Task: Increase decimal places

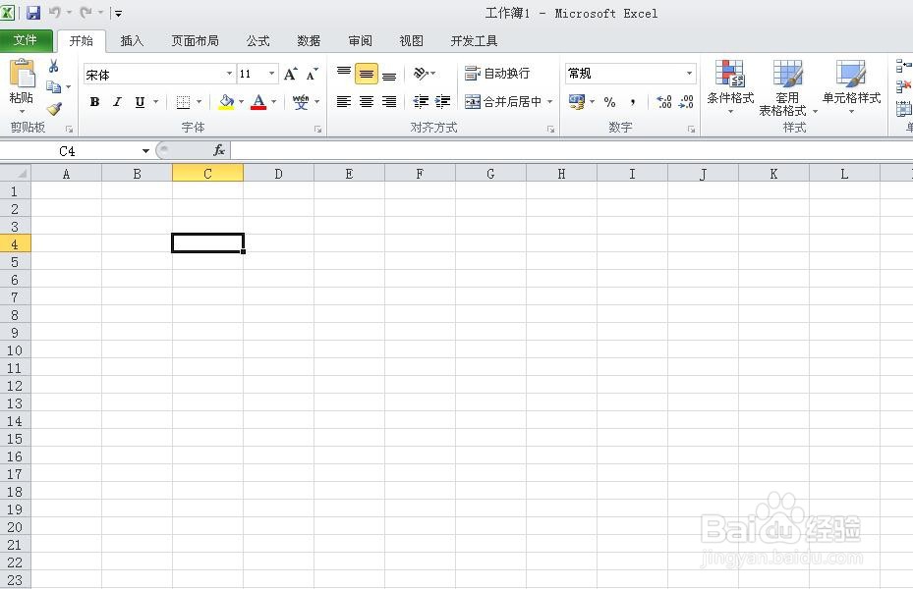Action: 663,102
